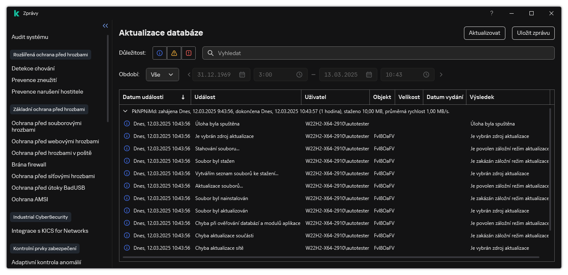Select Brána firewall in the sidebar
568x275 pixels.
29,164
